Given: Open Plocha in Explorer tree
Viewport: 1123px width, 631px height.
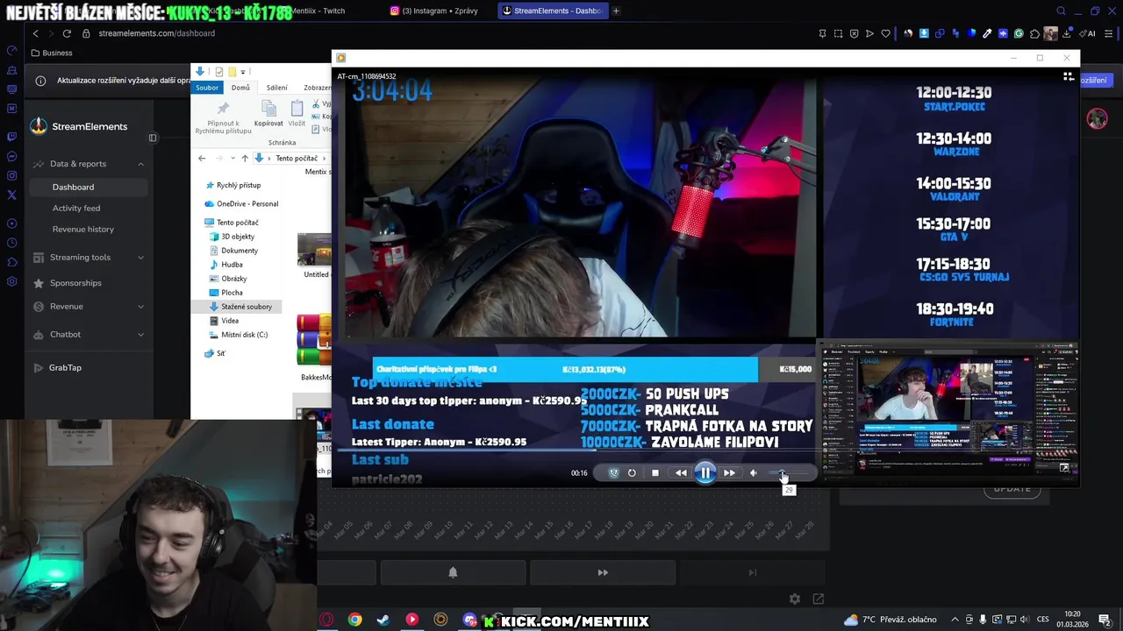Looking at the screenshot, I should pyautogui.click(x=226, y=293).
